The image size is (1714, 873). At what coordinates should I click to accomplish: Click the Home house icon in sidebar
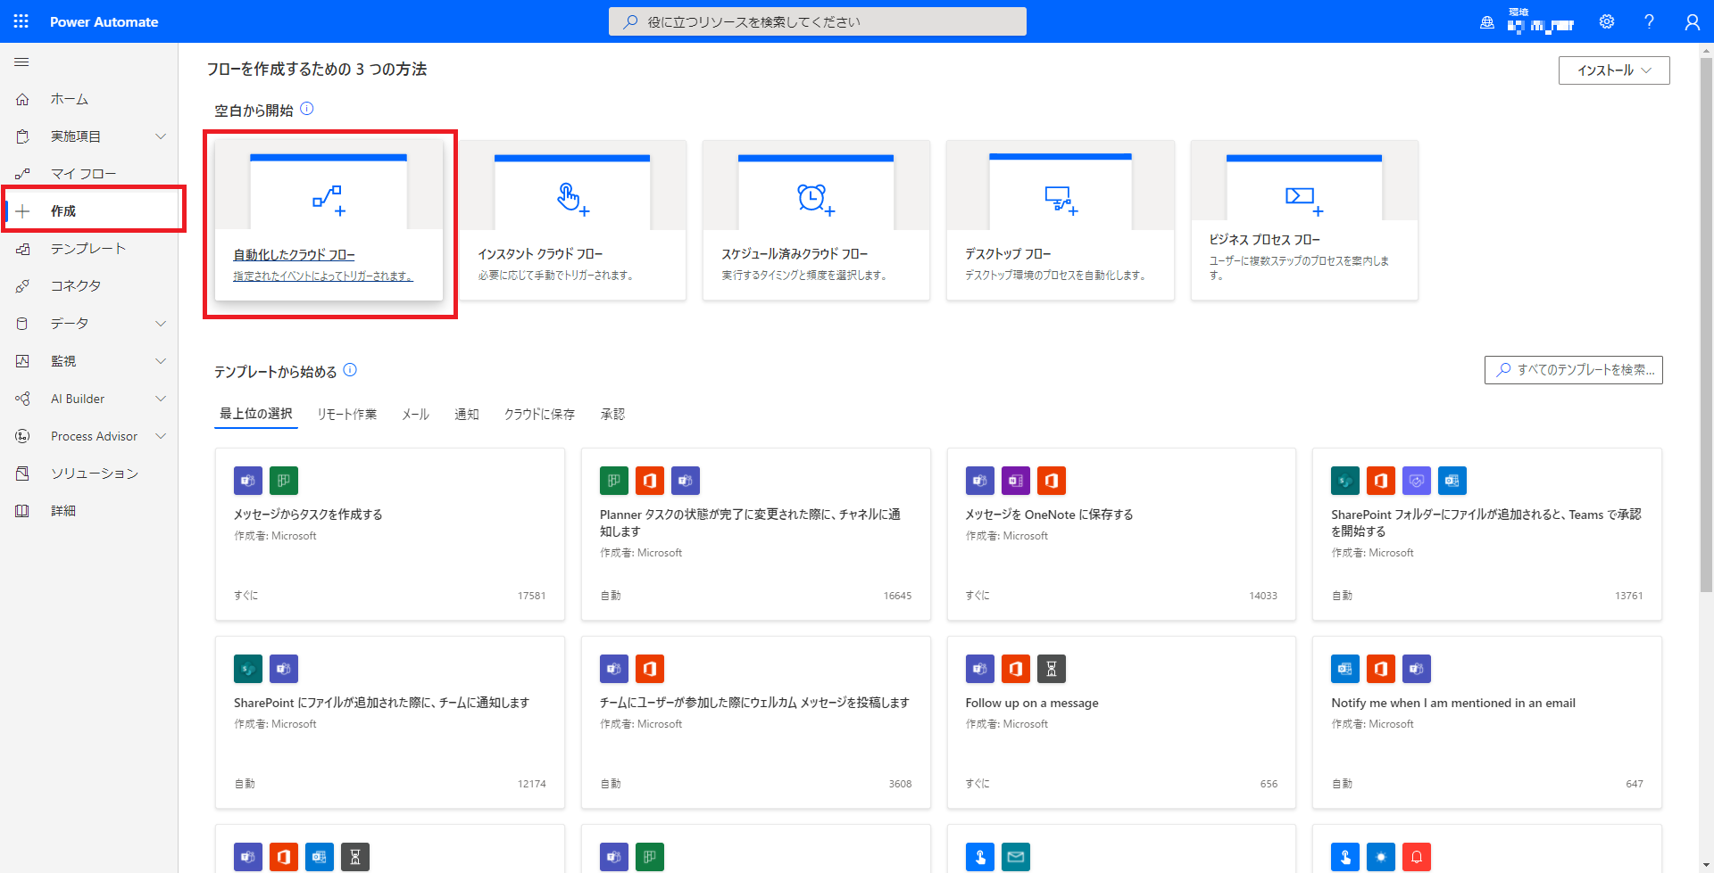tap(23, 99)
